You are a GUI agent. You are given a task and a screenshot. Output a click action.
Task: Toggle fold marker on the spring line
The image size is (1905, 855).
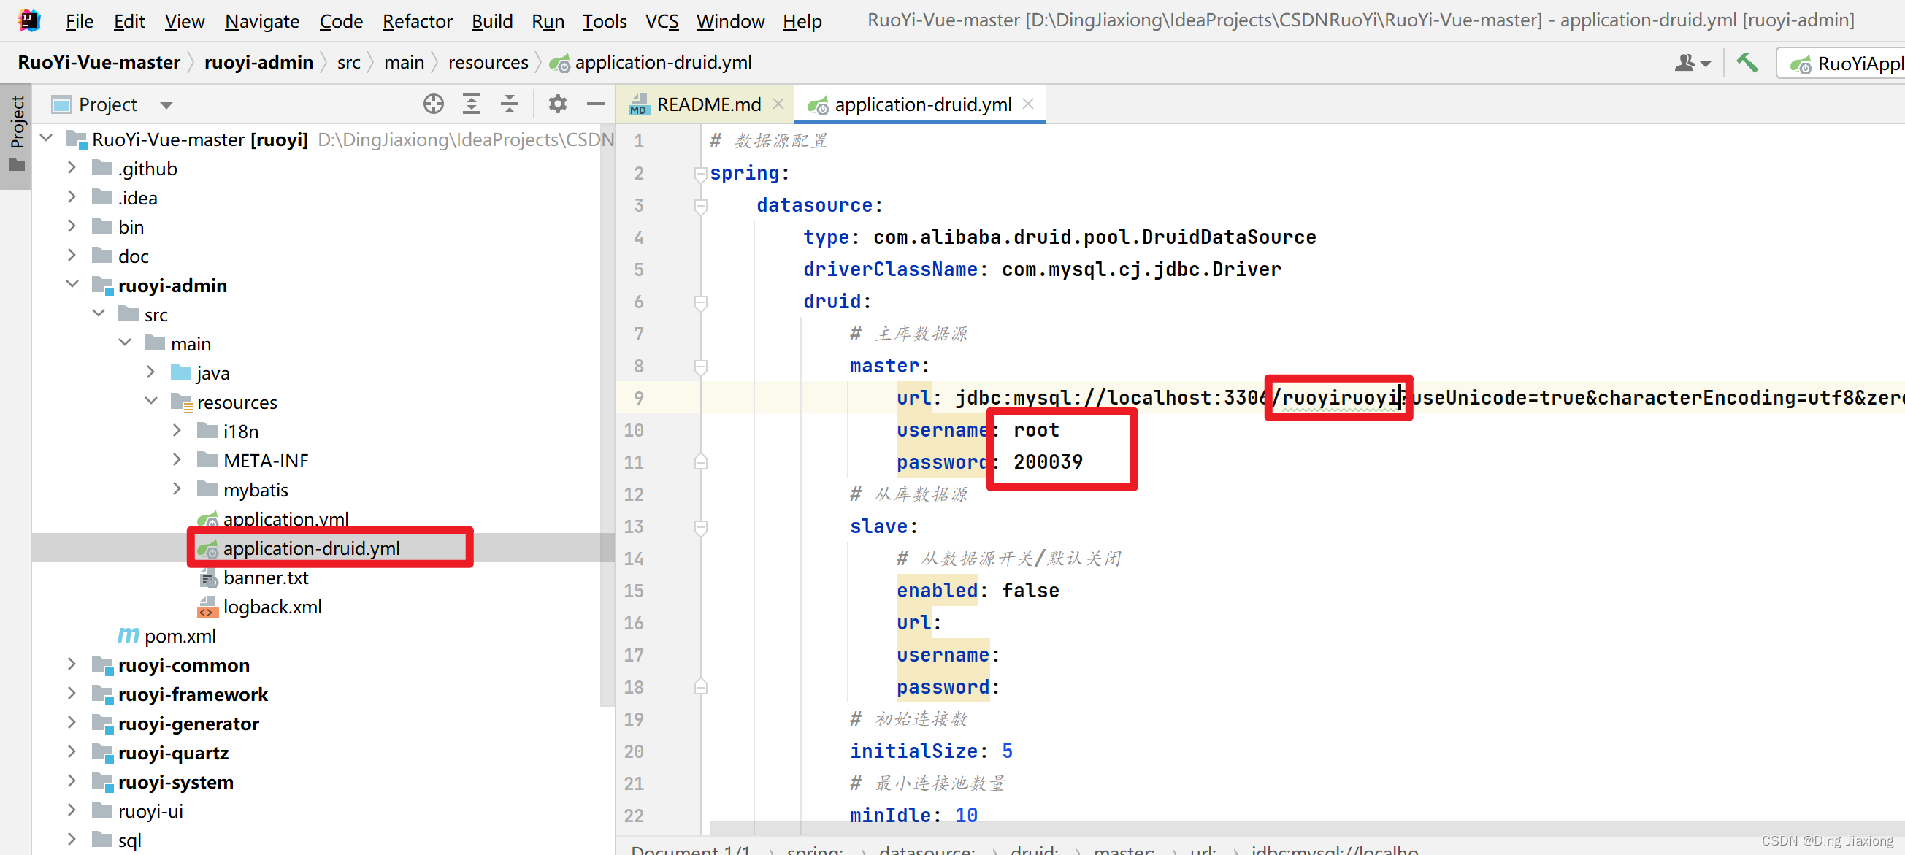coord(700,174)
